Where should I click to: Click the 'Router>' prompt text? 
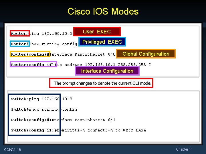20,33
